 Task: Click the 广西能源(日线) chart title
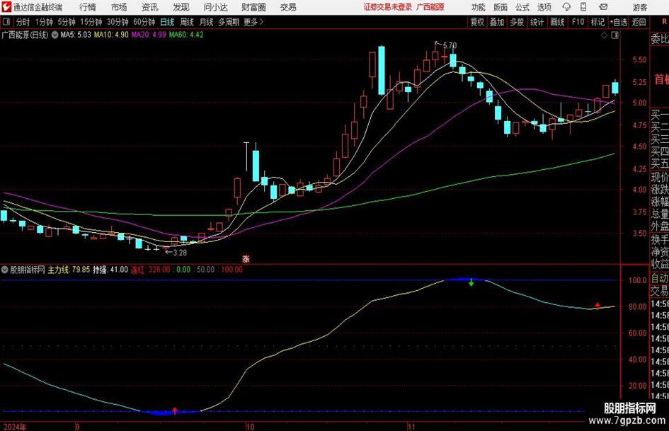click(25, 35)
